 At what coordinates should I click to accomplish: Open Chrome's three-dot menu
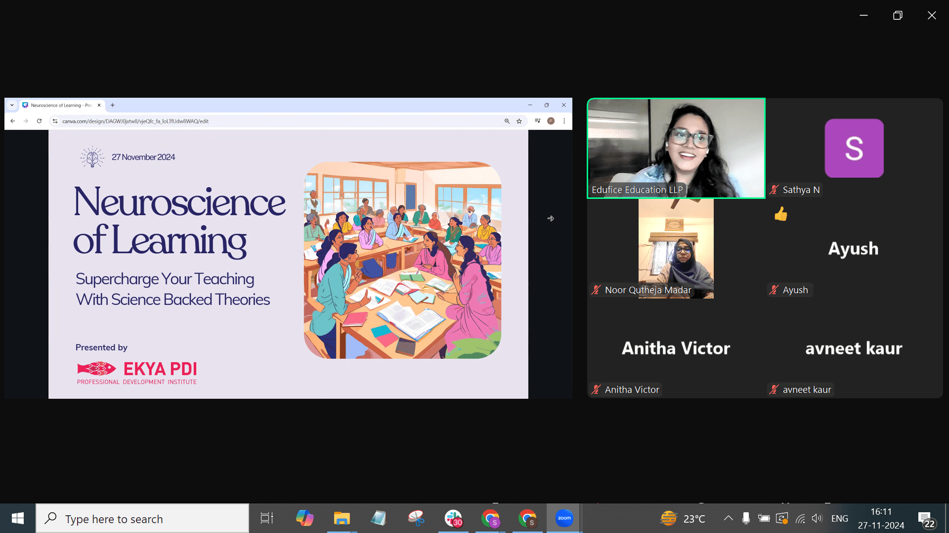tap(564, 121)
